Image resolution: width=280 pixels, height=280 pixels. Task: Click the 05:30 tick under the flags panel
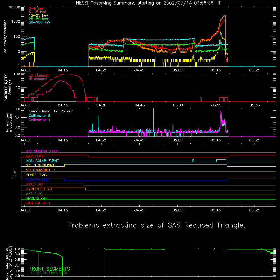point(254,210)
